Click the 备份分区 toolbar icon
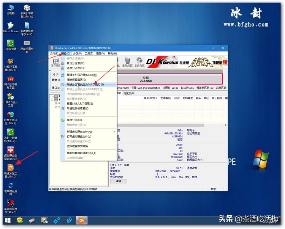 point(139,63)
